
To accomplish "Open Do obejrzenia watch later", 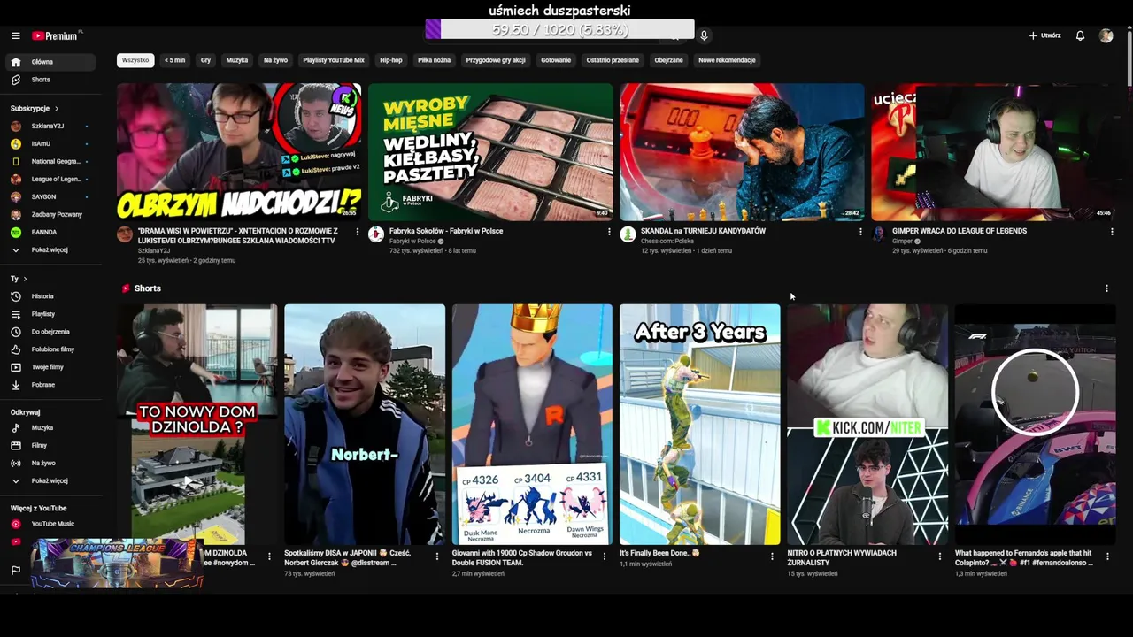I will (x=50, y=332).
